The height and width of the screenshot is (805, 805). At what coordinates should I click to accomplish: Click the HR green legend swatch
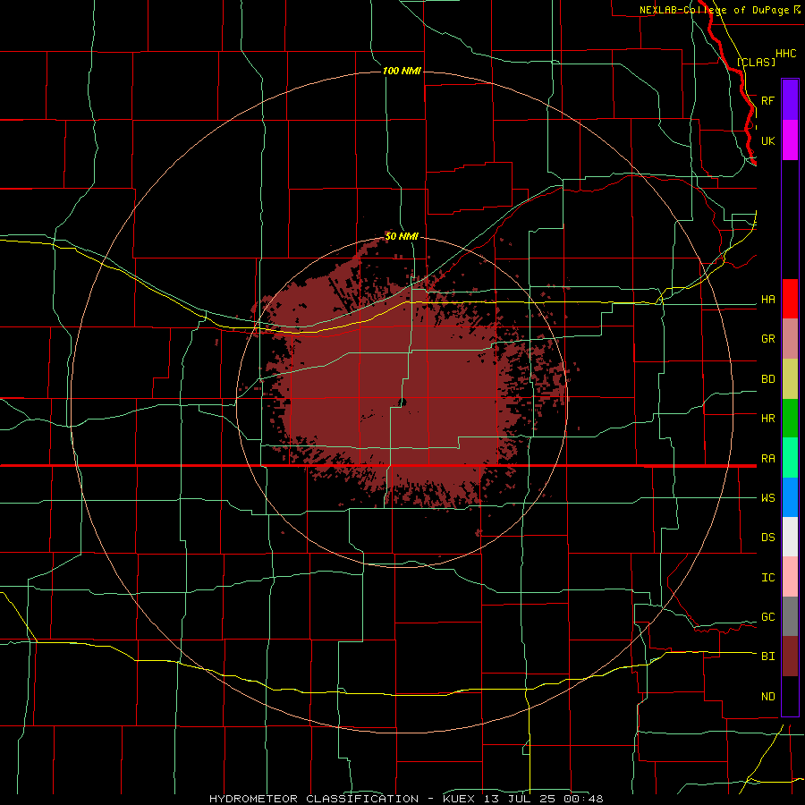790,418
